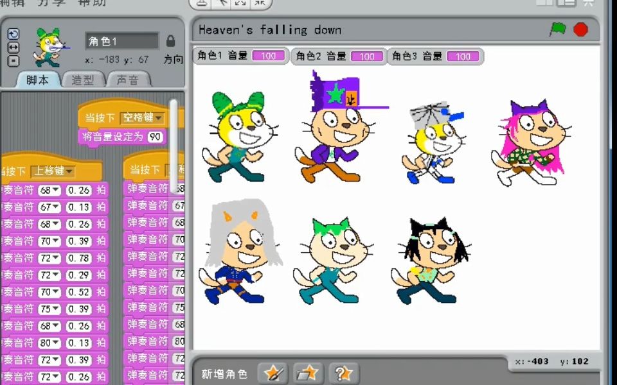Click the black-haired cat on stage
The width and height of the screenshot is (617, 385).
tap(431, 261)
